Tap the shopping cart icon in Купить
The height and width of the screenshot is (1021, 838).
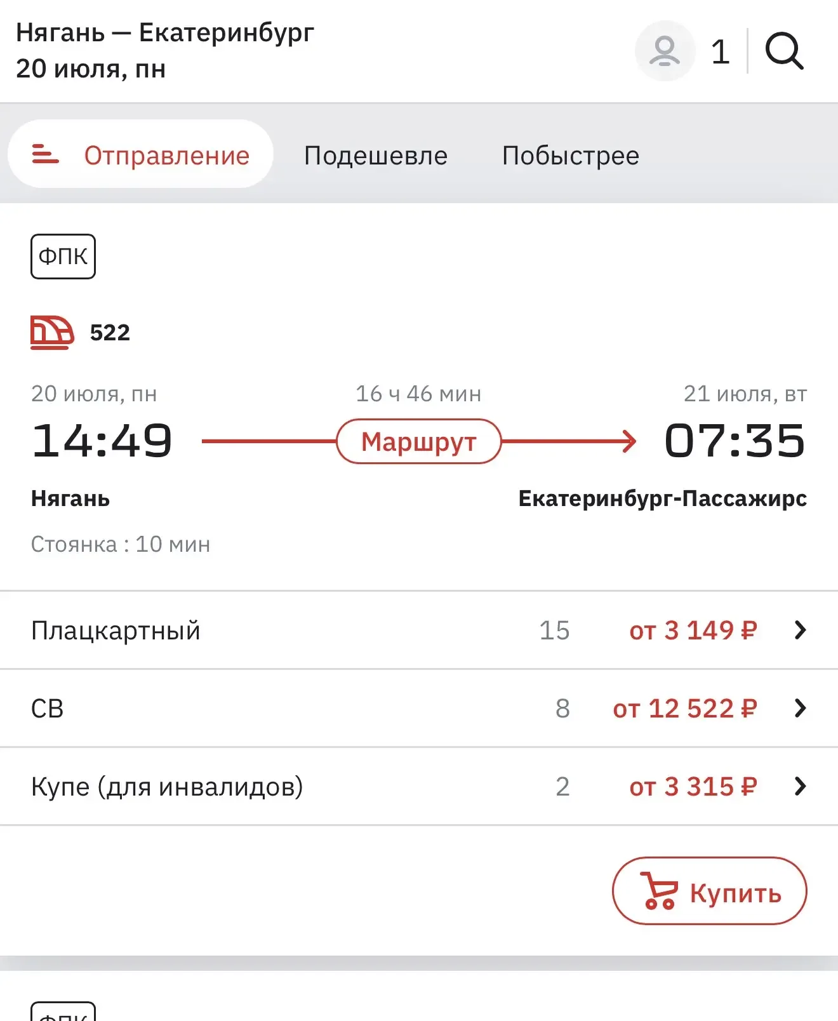pyautogui.click(x=659, y=891)
